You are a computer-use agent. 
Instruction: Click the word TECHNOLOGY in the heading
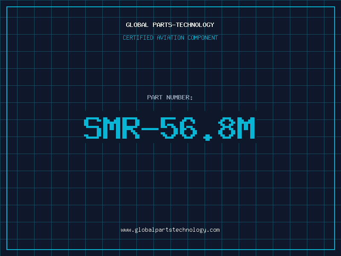click(195, 25)
